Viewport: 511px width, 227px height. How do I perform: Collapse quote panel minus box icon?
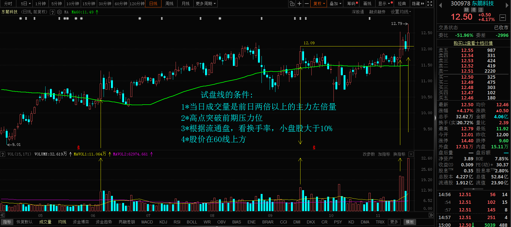[503, 17]
